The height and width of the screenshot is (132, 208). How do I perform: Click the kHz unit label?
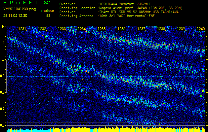coord(3,27)
